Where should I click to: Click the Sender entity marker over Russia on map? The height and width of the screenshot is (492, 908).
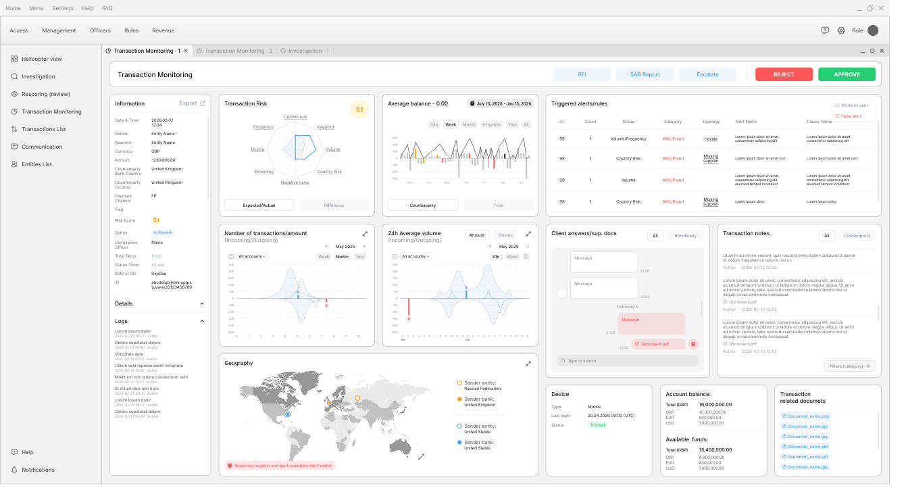357,399
